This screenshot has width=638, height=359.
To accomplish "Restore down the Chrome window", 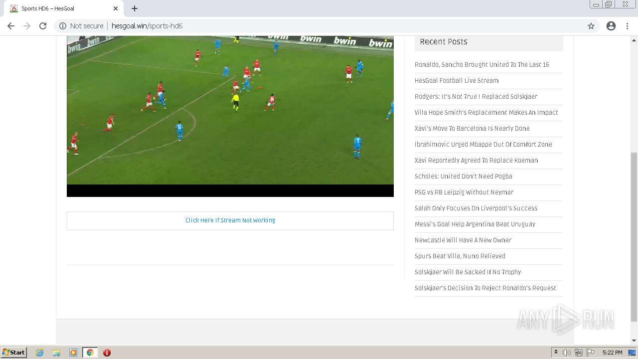I will pyautogui.click(x=609, y=4).
